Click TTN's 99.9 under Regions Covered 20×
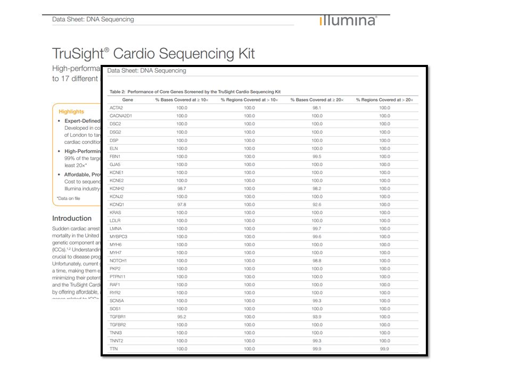The height and width of the screenshot is (383, 511). tap(384, 349)
